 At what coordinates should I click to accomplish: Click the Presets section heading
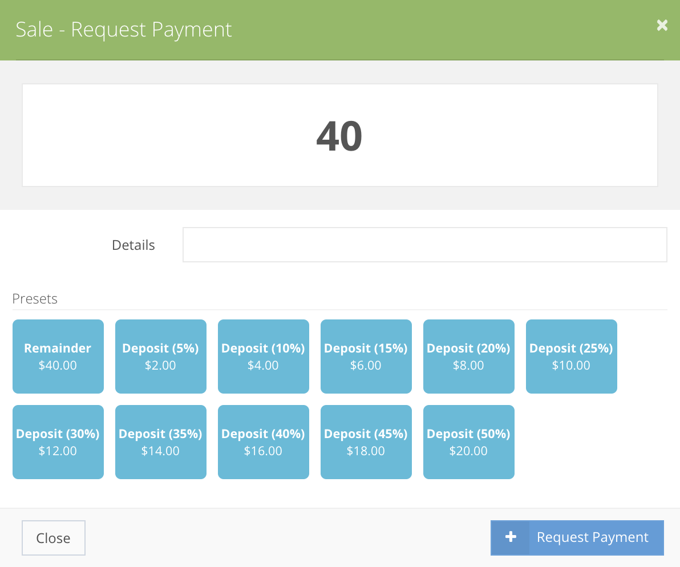click(x=35, y=299)
